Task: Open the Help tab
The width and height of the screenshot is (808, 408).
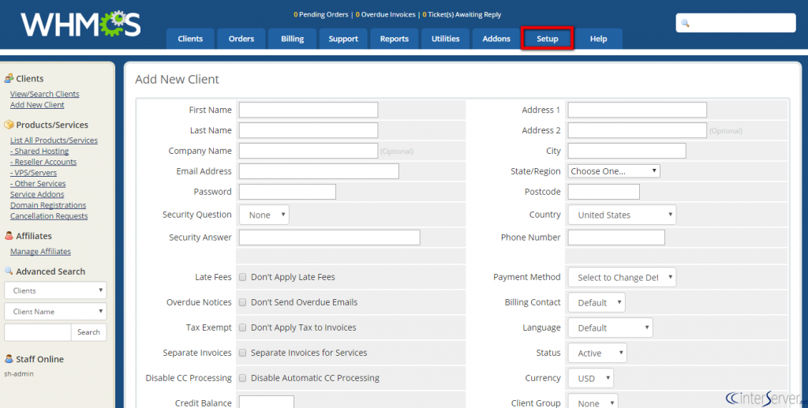Action: tap(598, 39)
